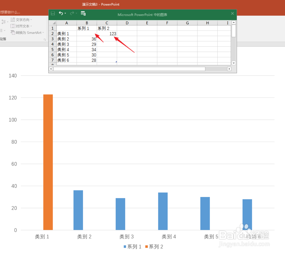
Task: Undo the last action in chart sheet
Action: pos(61,13)
